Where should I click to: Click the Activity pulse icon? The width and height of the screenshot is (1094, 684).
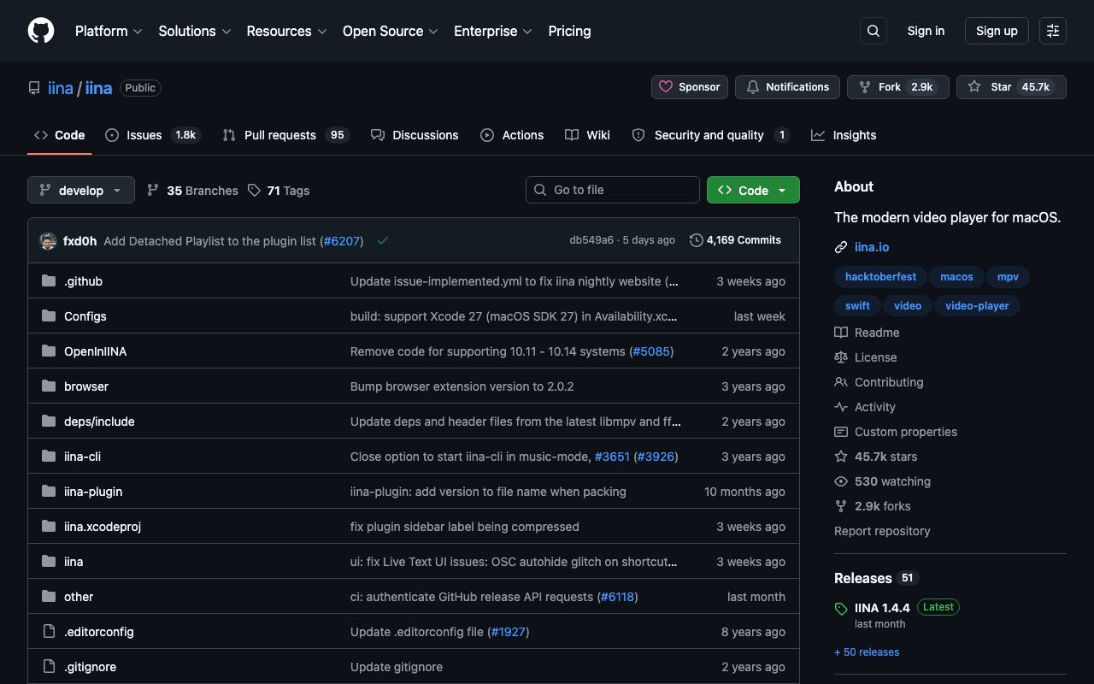(x=841, y=407)
